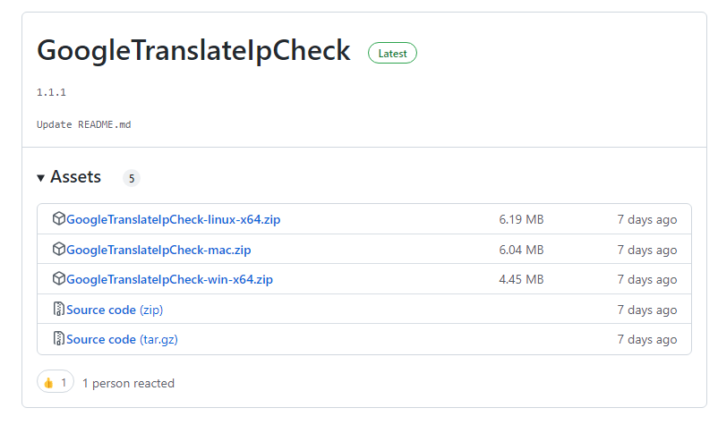The width and height of the screenshot is (718, 425).
Task: Collapse the Assets disclosure triangle
Action: click(41, 178)
